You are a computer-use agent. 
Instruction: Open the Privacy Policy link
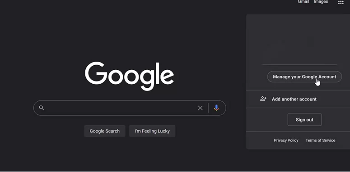(x=286, y=140)
